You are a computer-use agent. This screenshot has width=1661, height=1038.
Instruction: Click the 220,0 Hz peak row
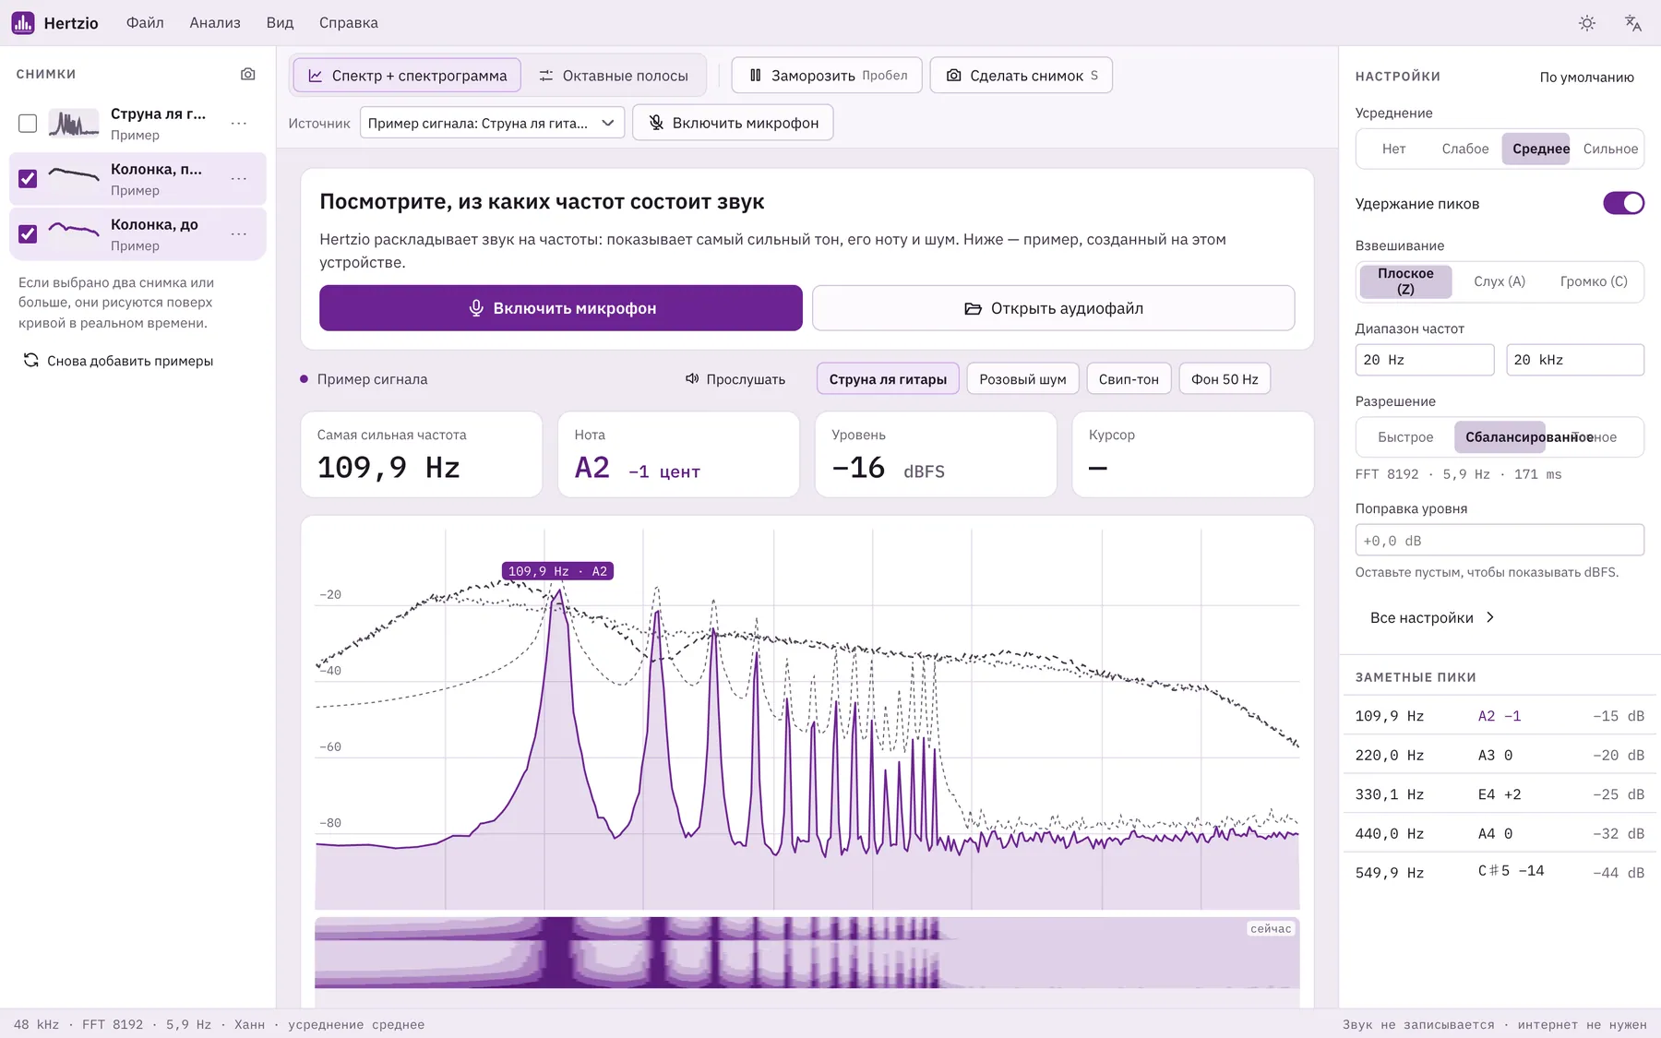1500,756
